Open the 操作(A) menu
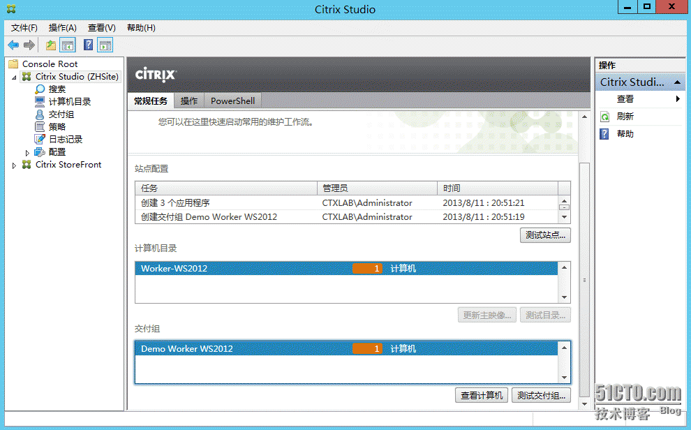 tap(63, 28)
